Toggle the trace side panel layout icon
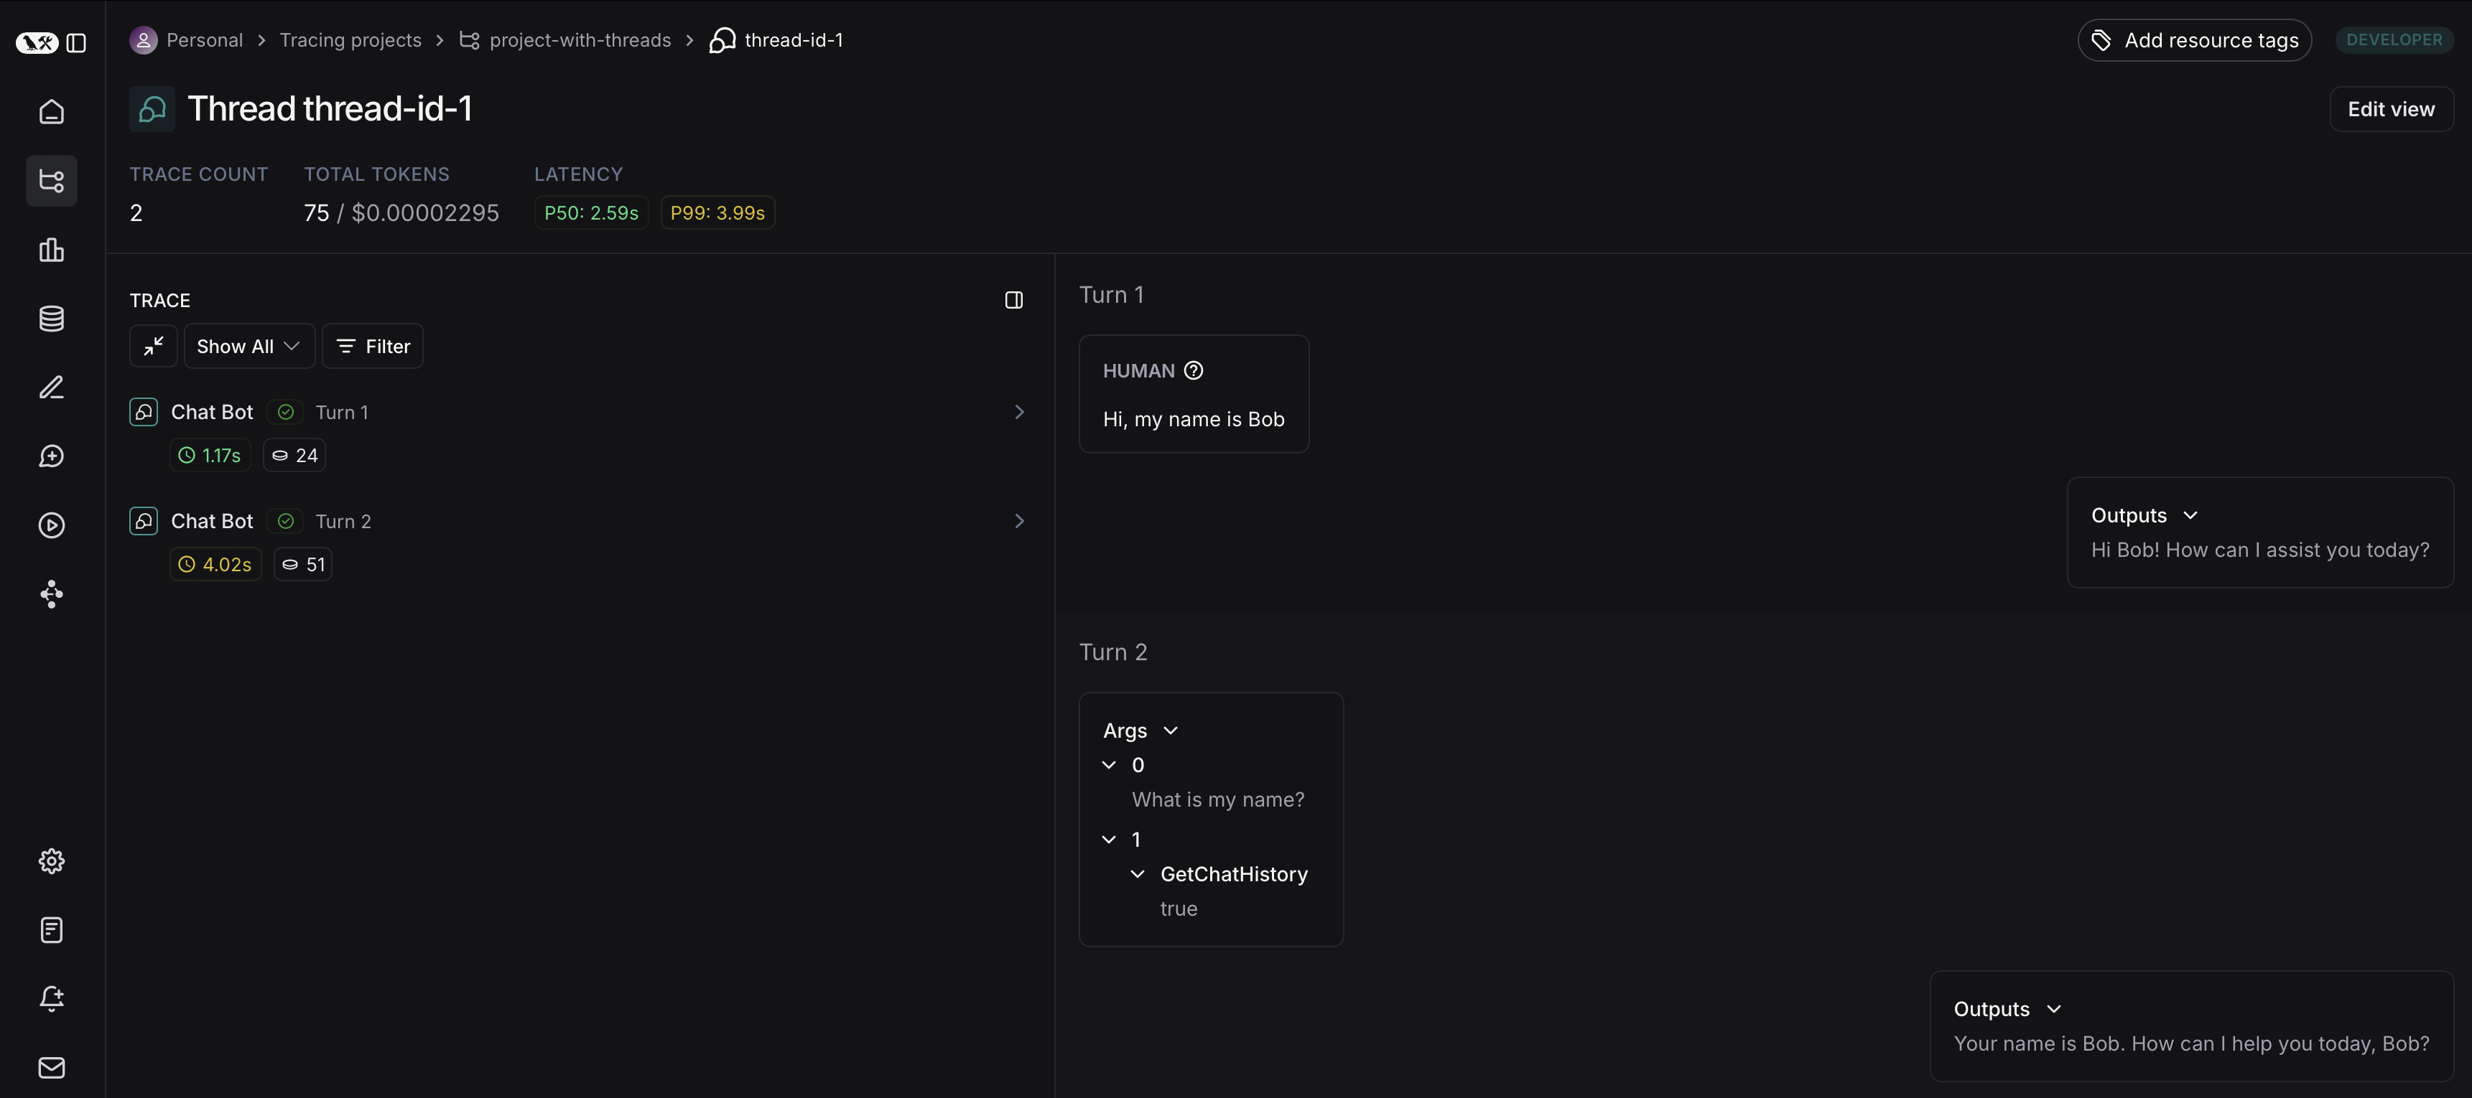The image size is (2472, 1098). (x=1013, y=300)
